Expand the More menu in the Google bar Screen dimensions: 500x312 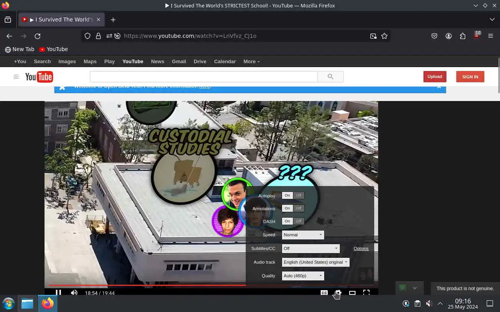[x=251, y=62]
